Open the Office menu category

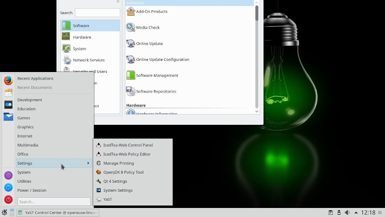click(54, 154)
